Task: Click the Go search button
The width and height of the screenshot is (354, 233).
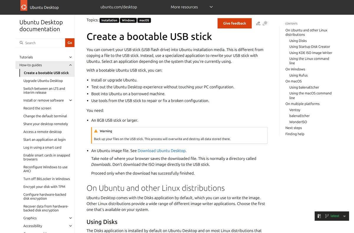Action: coord(70,43)
